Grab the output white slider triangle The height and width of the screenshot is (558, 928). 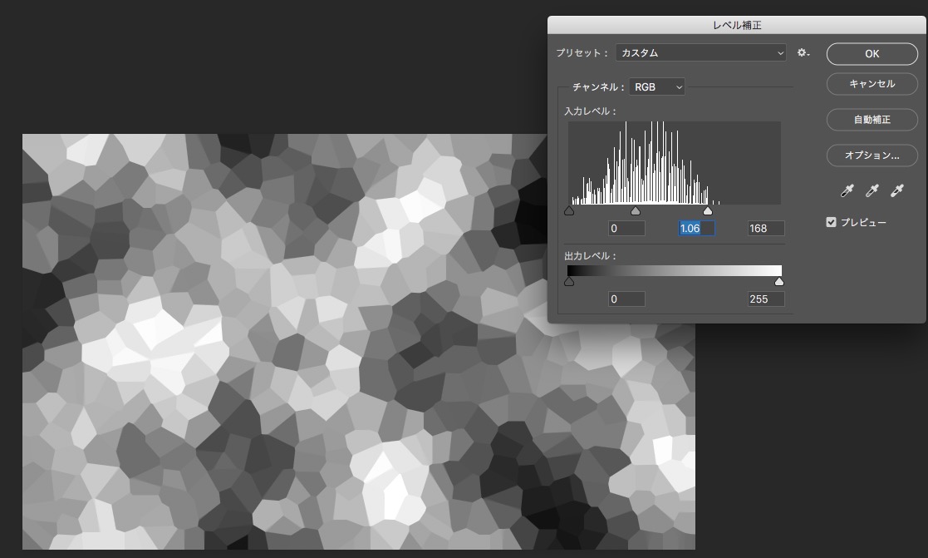(779, 282)
